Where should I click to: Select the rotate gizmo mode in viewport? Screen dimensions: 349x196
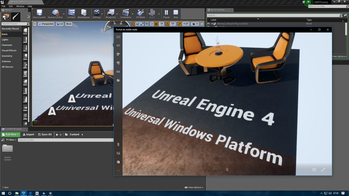(138, 24)
